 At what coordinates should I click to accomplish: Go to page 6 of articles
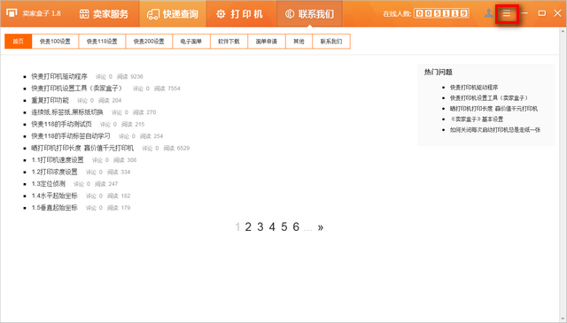pos(296,227)
